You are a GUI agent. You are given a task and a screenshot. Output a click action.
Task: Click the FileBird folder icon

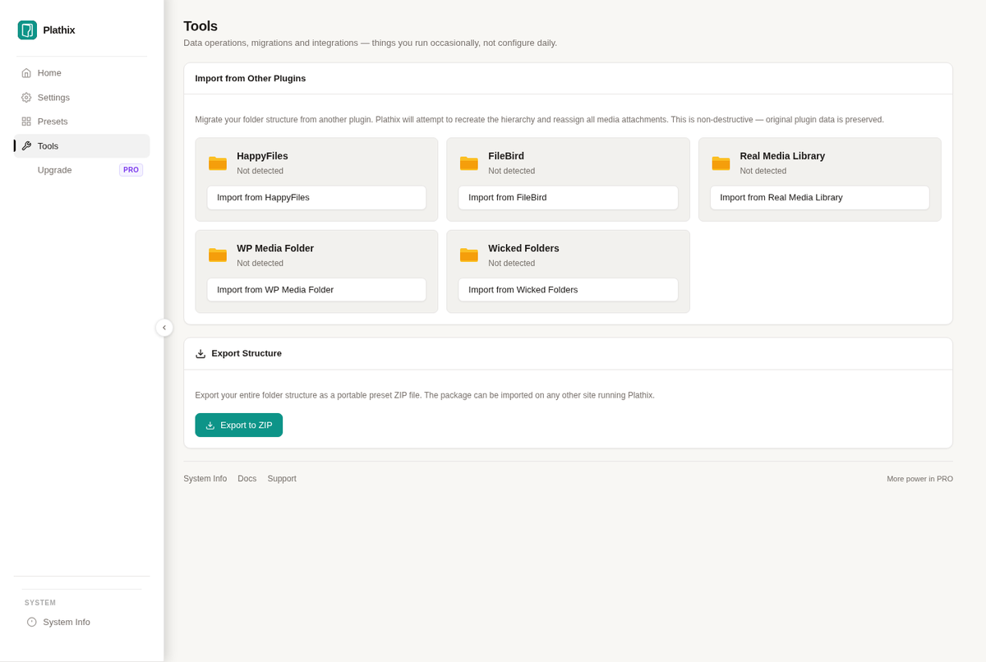click(469, 163)
